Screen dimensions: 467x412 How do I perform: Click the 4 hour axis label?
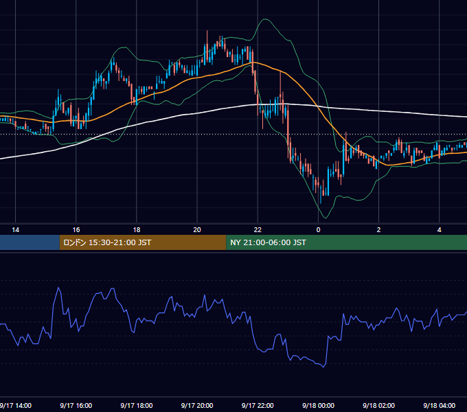click(x=440, y=230)
